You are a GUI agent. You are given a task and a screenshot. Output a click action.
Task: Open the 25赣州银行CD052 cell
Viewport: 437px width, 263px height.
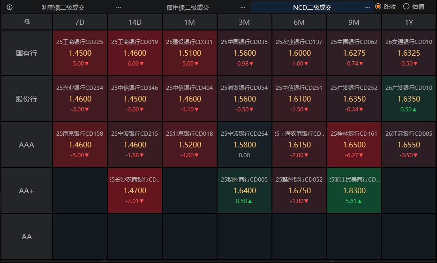click(299, 190)
